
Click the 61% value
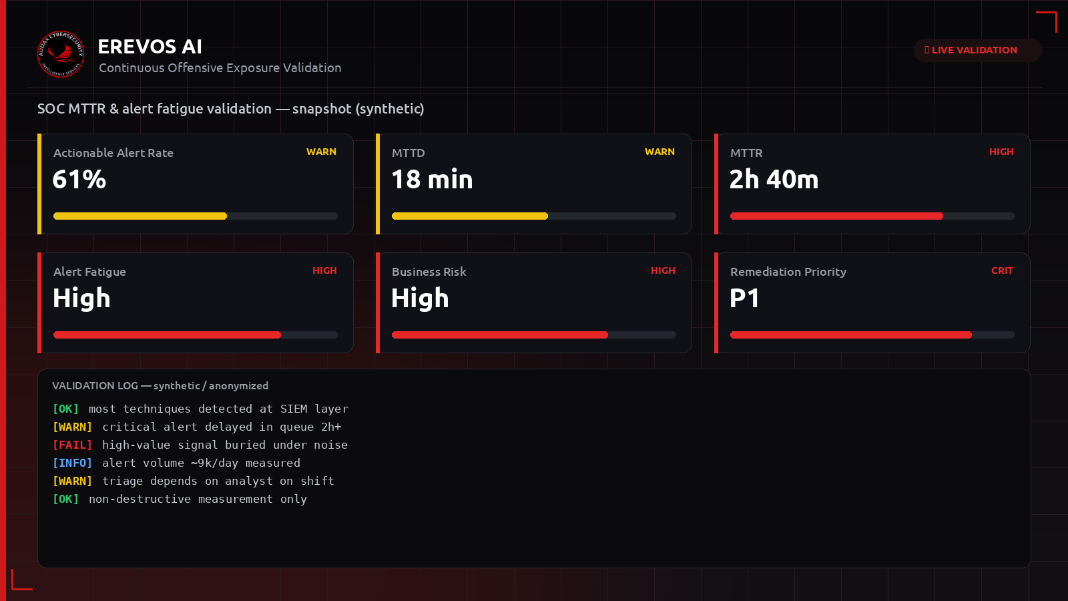(79, 179)
